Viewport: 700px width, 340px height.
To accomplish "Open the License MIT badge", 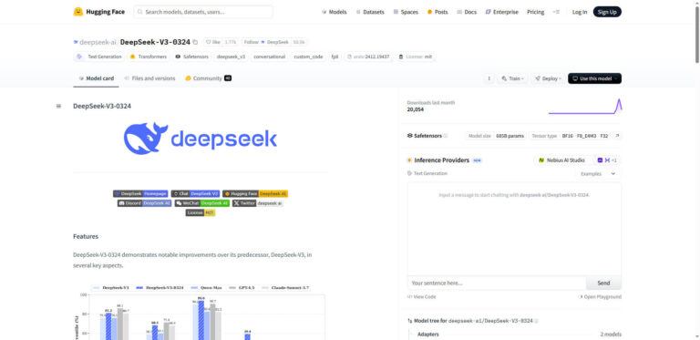I will (x=201, y=212).
